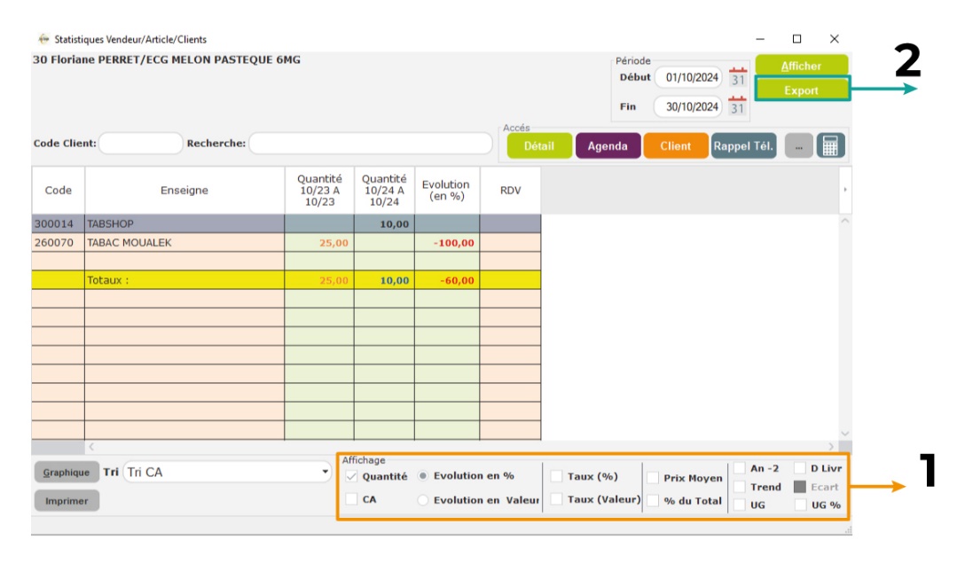Click in the Code Client field
Screen dimensions: 957x579
pyautogui.click(x=140, y=144)
